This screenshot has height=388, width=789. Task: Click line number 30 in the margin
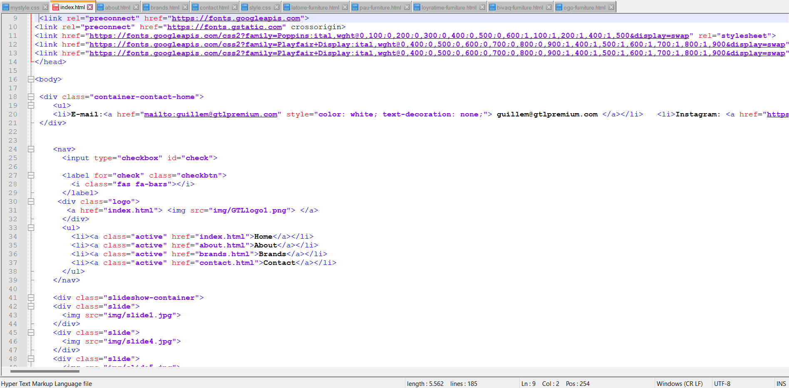point(13,202)
